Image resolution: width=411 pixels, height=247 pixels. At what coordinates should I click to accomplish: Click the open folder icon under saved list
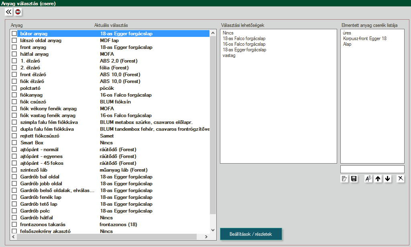coord(344,179)
